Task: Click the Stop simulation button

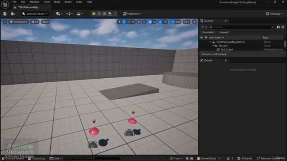Action: click(x=104, y=14)
